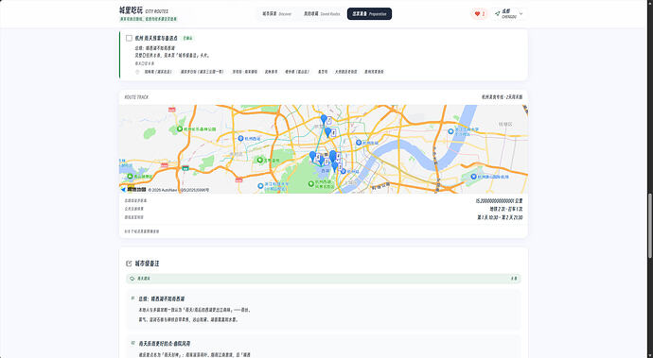Click the 城市级备注 section heading
This screenshot has width=653, height=358.
147,264
